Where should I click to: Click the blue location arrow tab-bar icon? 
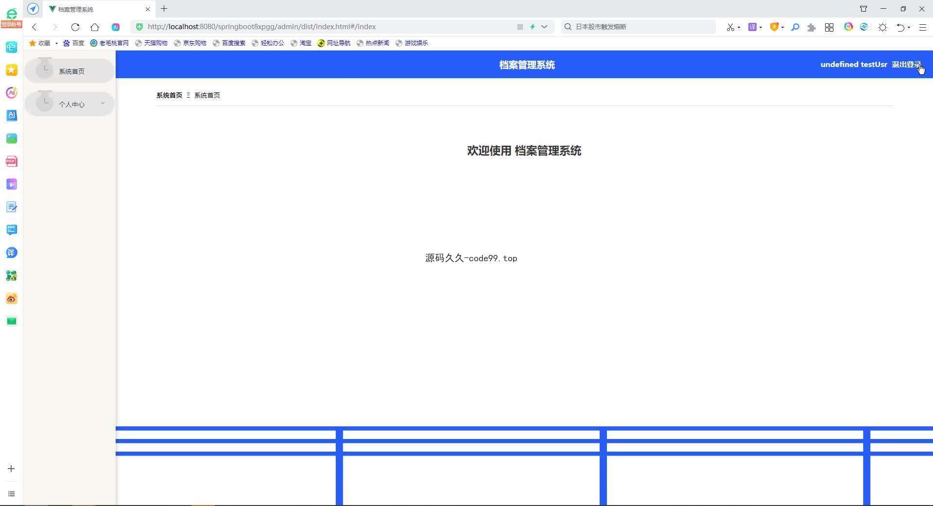pos(33,9)
